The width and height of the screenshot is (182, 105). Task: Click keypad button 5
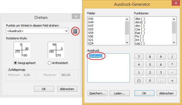[x=150, y=64]
